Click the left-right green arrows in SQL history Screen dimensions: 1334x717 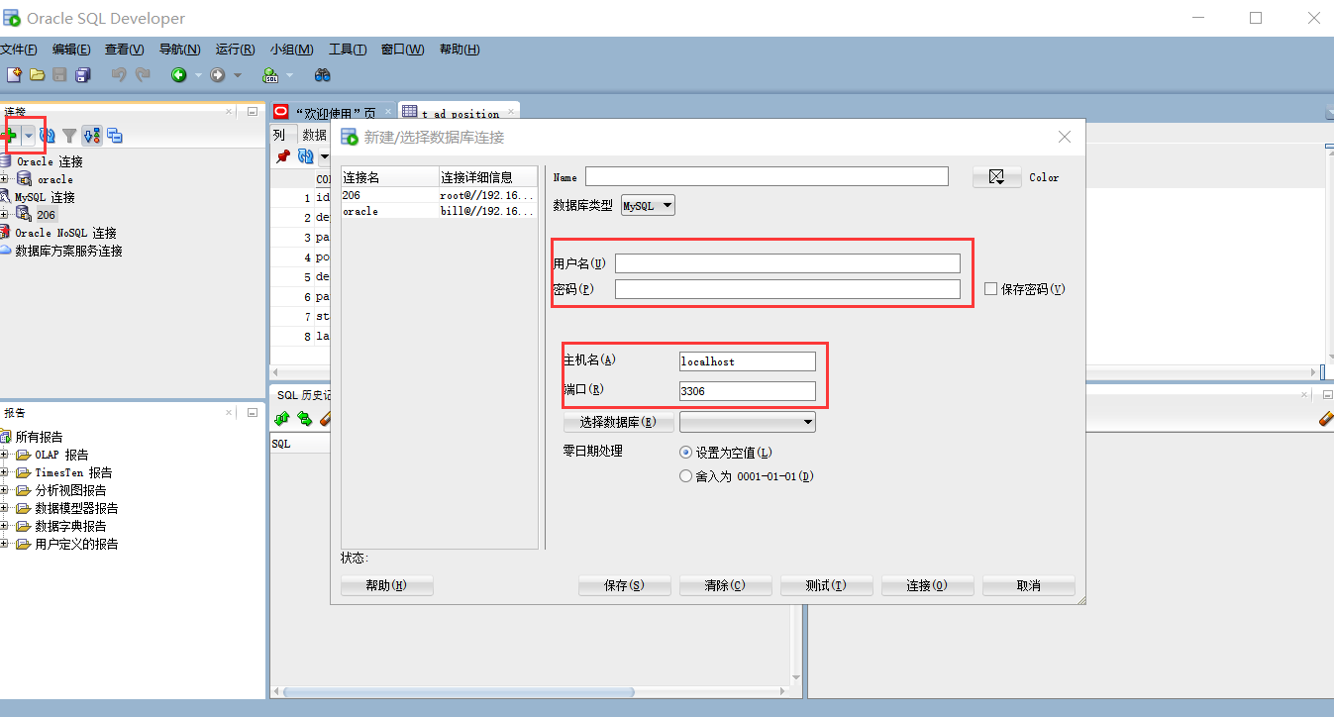pyautogui.click(x=305, y=420)
